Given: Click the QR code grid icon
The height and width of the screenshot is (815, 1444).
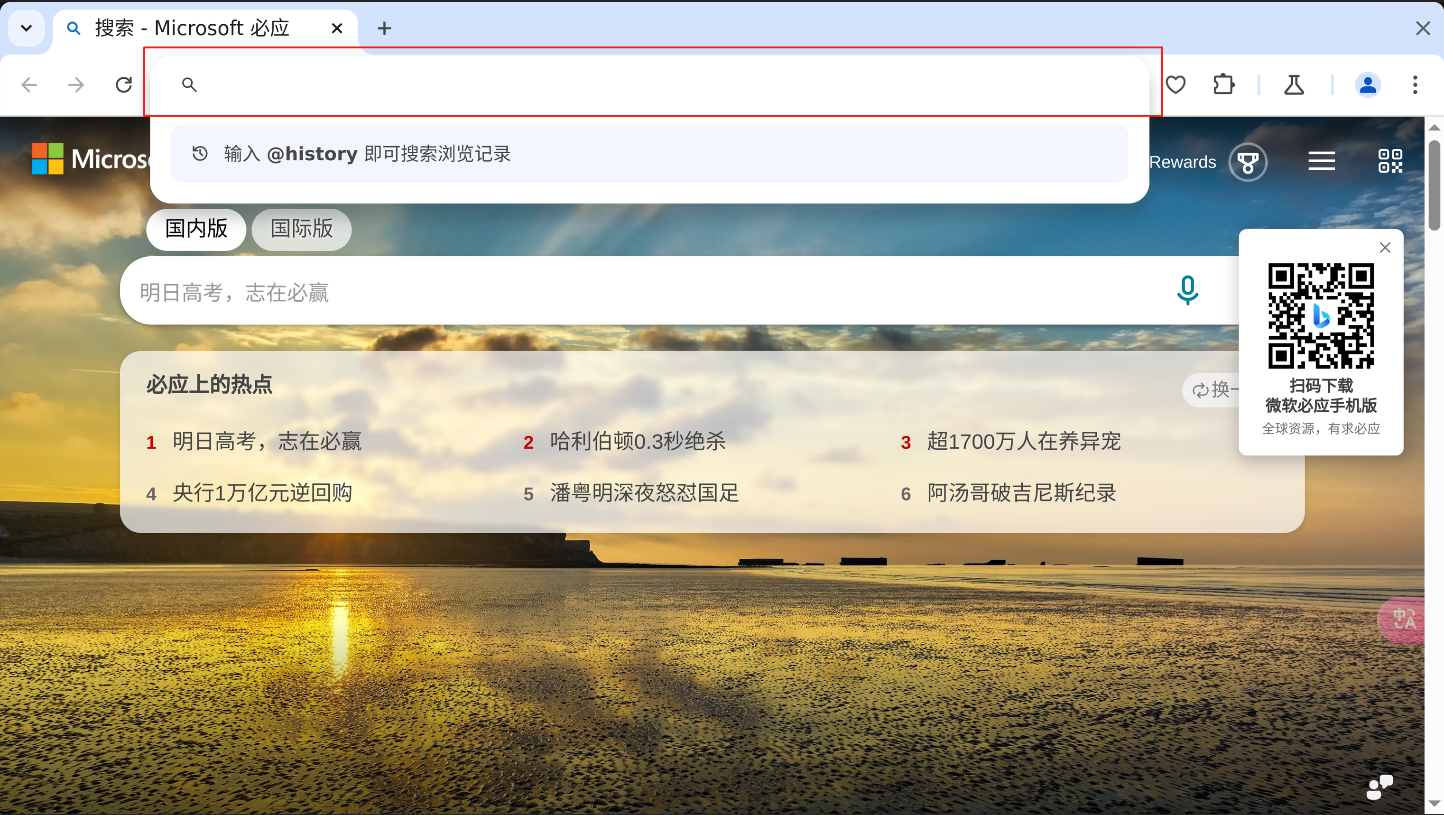Looking at the screenshot, I should click(1391, 161).
